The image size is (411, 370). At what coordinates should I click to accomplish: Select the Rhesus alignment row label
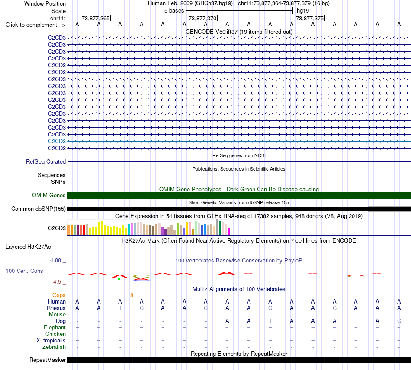[56, 308]
